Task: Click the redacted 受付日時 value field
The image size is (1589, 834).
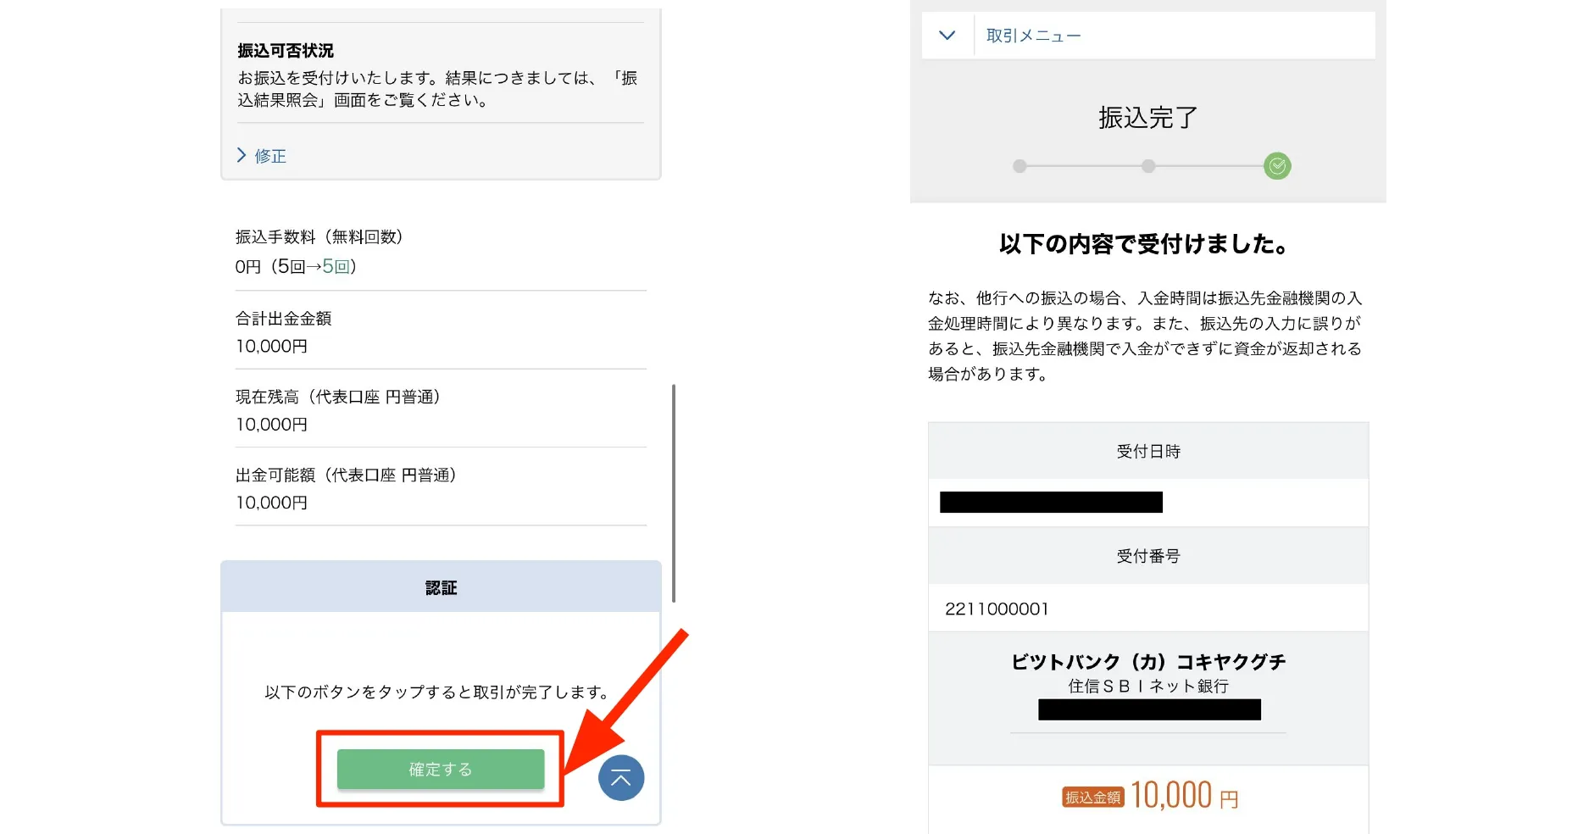Action: tap(1051, 502)
